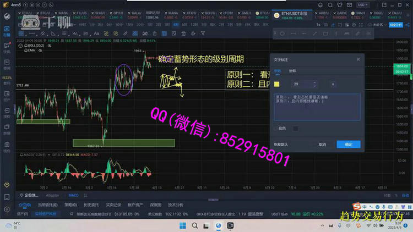Close the 文字标注 dialog
413x232 pixels.
pos(358,58)
